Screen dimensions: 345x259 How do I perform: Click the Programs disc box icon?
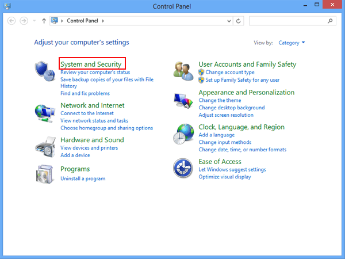tap(45, 174)
